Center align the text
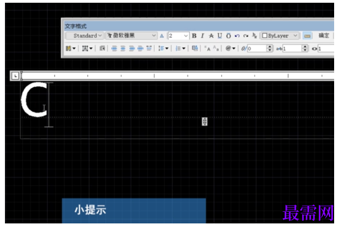Screen dimensions: 344x230 pyautogui.click(x=123, y=48)
